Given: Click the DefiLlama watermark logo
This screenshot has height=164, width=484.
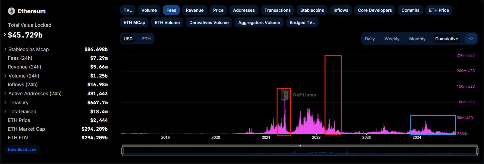Looking at the screenshot, I should click(285, 95).
